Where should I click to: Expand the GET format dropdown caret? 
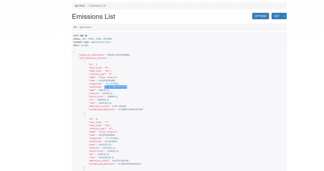pos(284,16)
